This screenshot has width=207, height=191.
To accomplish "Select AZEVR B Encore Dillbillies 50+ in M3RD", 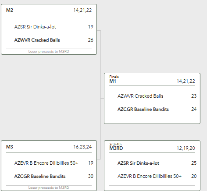I will [150, 176].
